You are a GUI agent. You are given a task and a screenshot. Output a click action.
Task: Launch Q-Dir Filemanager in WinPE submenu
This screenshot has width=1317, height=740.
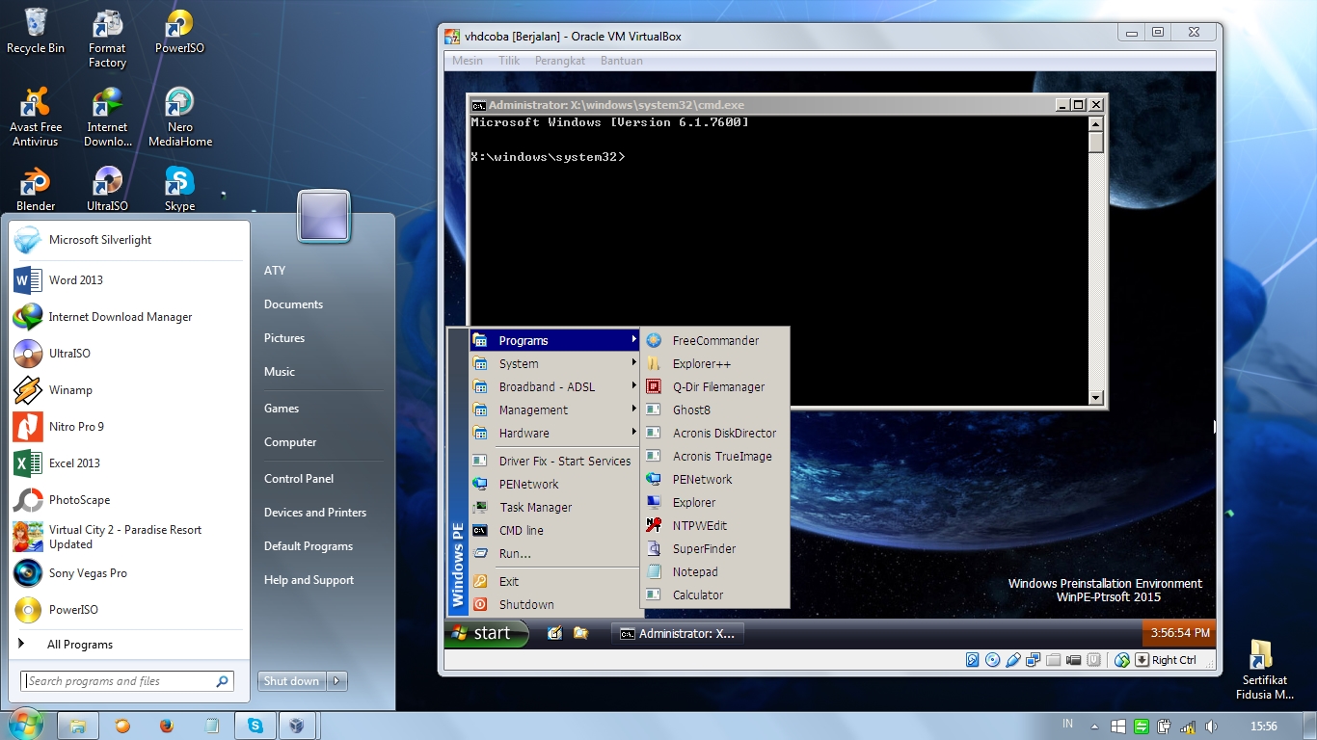click(x=714, y=386)
